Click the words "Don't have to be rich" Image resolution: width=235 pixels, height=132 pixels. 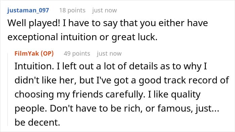96,108
